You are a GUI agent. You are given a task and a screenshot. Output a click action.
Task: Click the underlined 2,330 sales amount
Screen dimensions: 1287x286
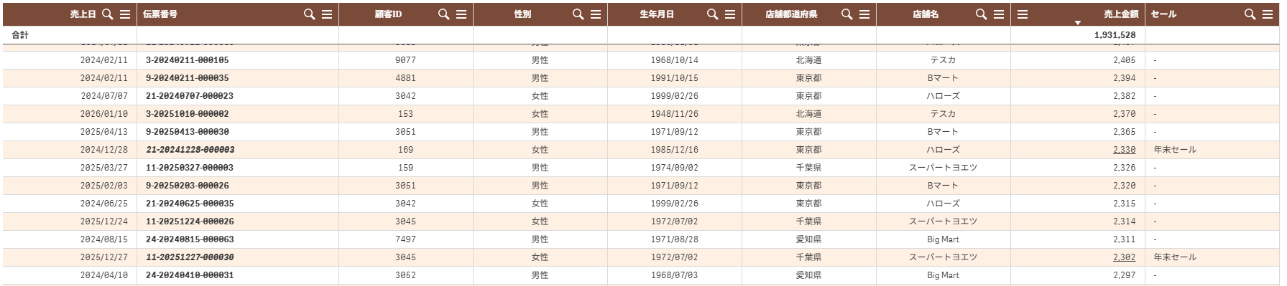[1124, 150]
